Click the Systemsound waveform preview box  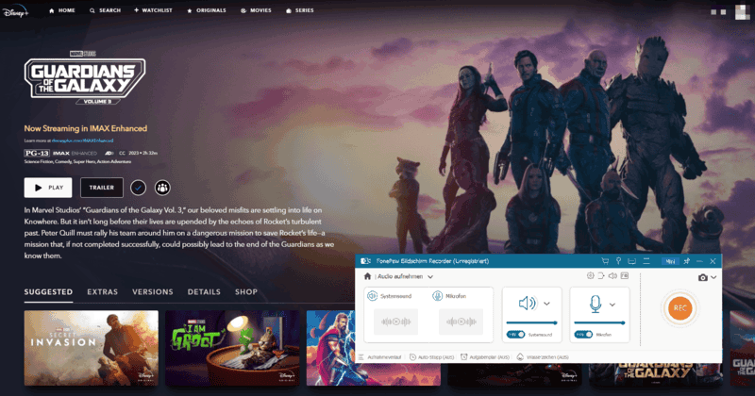[x=395, y=322]
